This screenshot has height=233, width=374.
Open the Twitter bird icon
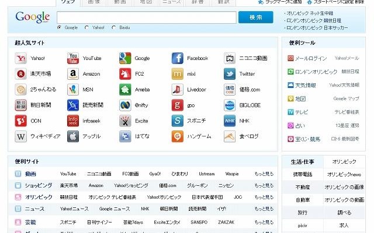(x=230, y=74)
